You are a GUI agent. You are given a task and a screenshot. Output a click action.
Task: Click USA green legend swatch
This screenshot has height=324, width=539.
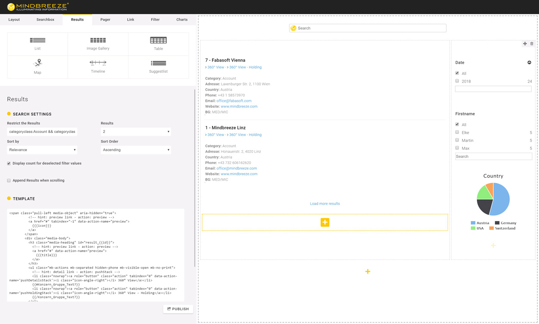473,228
